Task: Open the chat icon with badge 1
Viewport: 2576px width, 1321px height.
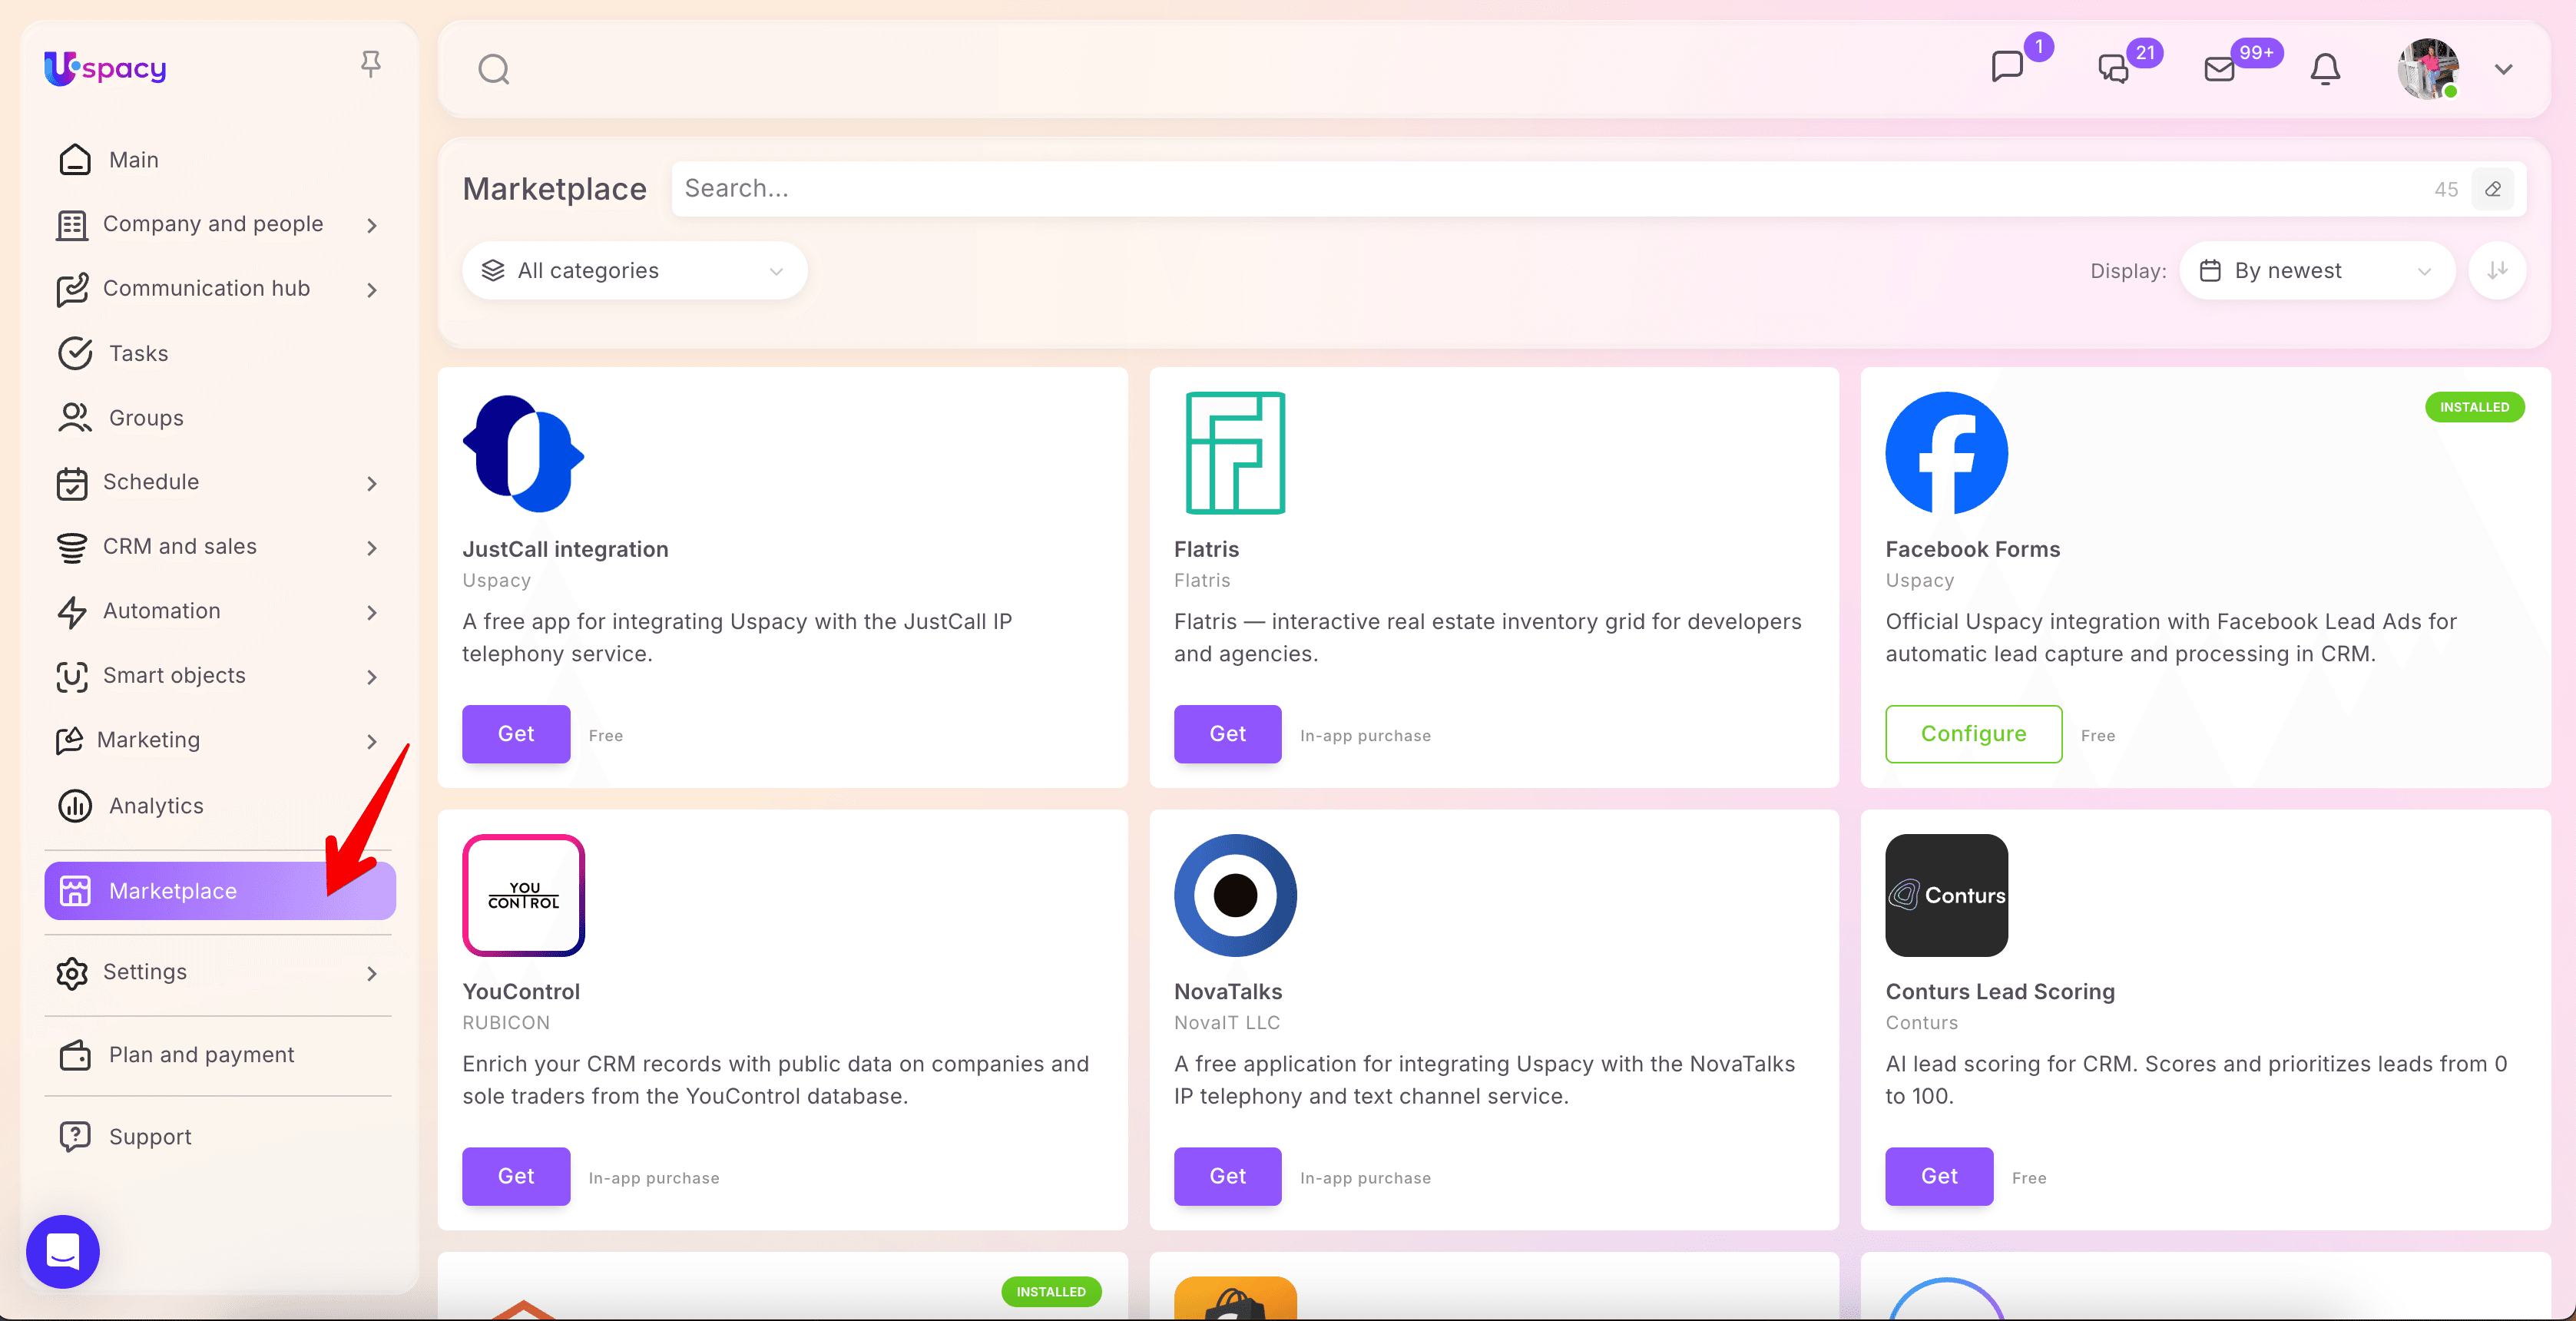Action: click(x=2007, y=67)
